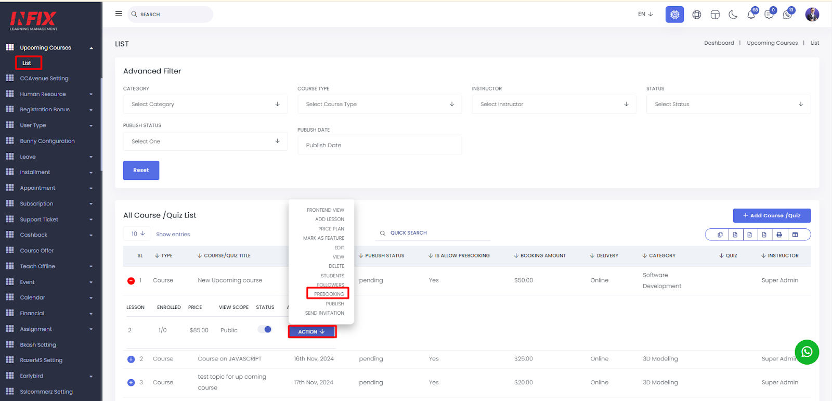
Task: Open the Publish Status Select One dropdown
Action: pyautogui.click(x=205, y=141)
